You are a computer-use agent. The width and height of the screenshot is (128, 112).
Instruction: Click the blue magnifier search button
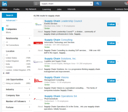[98, 4]
